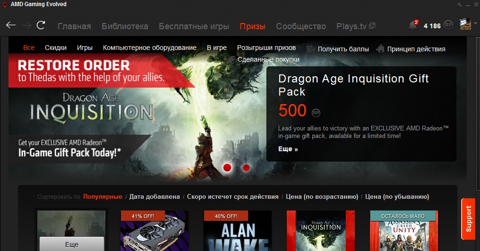This screenshot has width=480, height=251.
Task: Select the Призы tab
Action: 253,26
